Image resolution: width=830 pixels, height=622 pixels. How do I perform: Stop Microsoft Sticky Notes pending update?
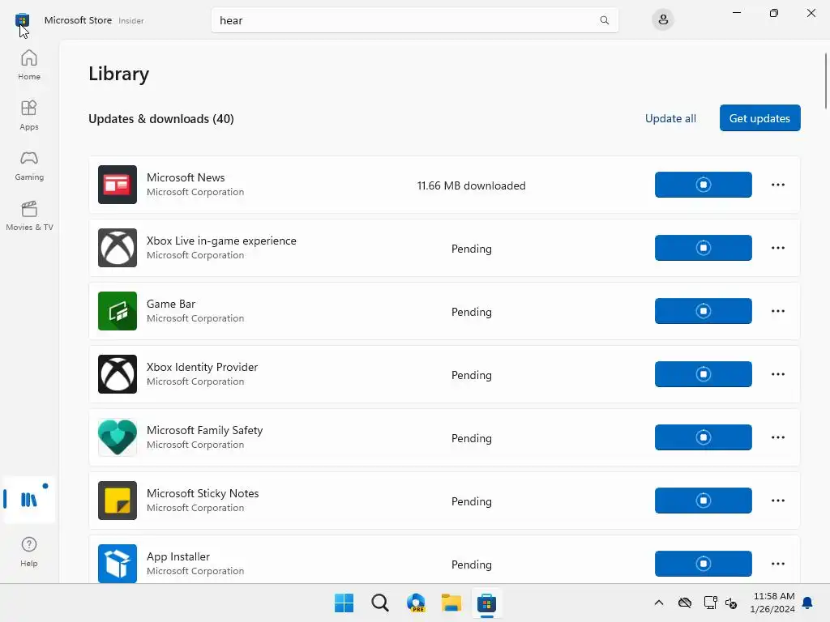703,501
